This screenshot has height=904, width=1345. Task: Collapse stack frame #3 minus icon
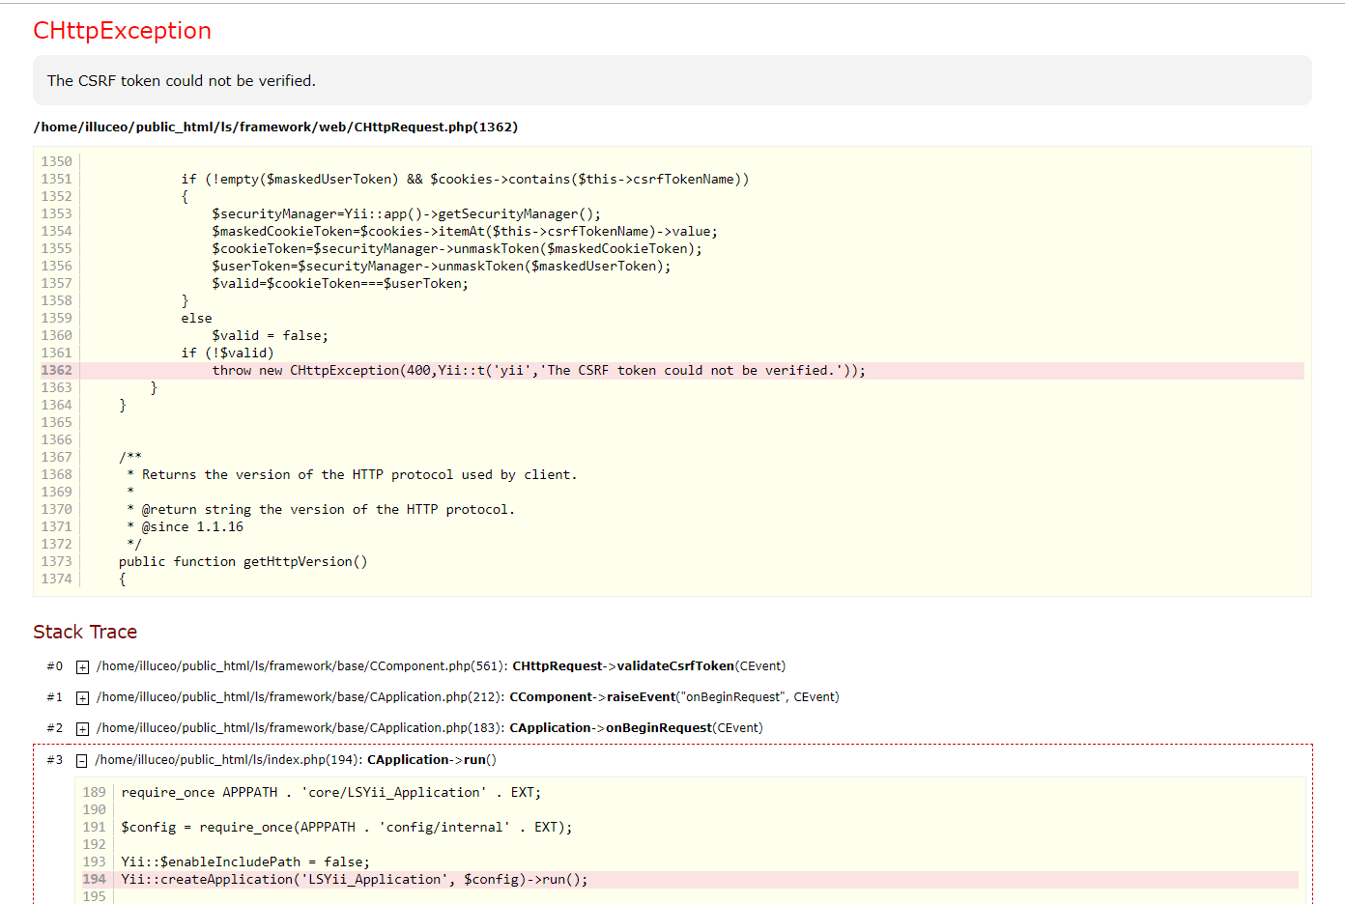point(82,761)
